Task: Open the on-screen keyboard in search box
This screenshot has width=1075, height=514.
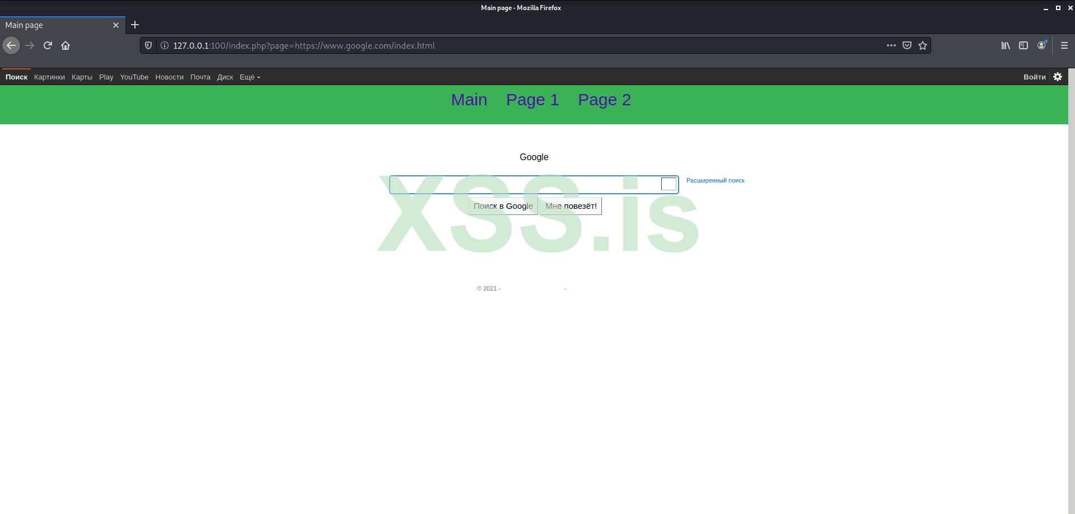Action: pos(669,184)
